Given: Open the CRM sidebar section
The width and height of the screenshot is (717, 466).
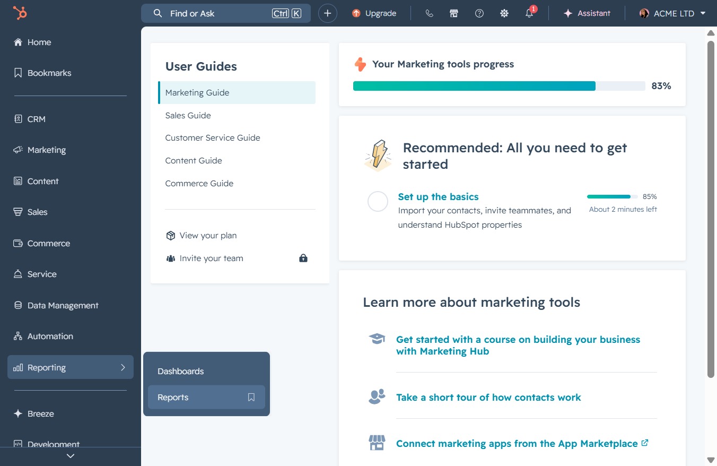Looking at the screenshot, I should (x=71, y=119).
